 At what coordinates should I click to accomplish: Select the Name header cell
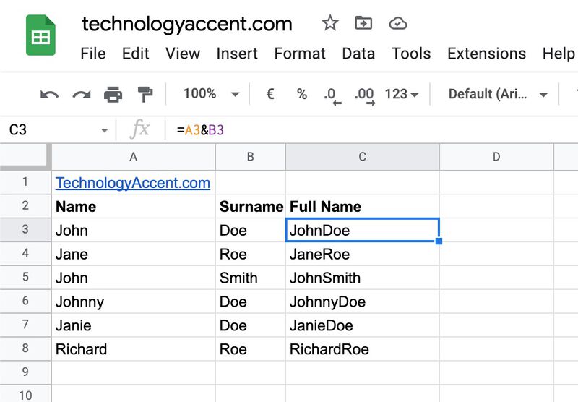[134, 206]
